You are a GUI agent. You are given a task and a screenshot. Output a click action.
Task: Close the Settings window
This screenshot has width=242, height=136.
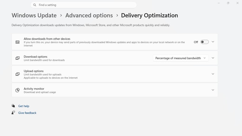[238, 3]
